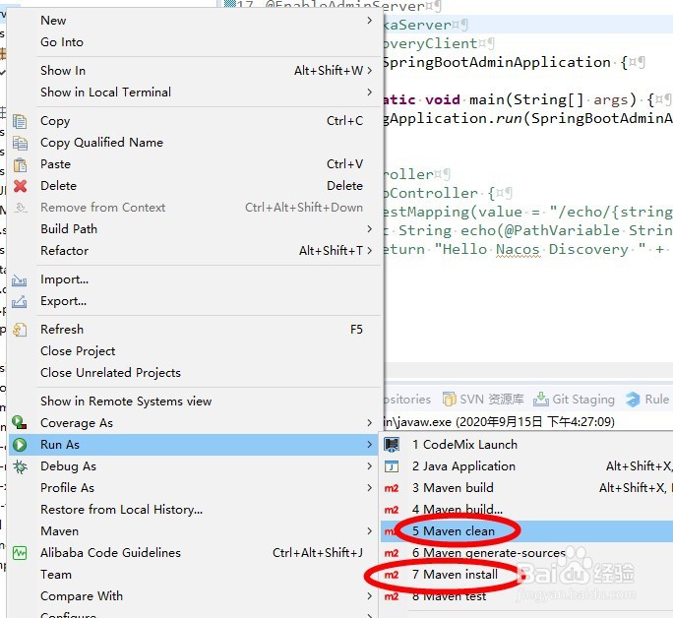Open the Team submenu entry

click(x=56, y=575)
